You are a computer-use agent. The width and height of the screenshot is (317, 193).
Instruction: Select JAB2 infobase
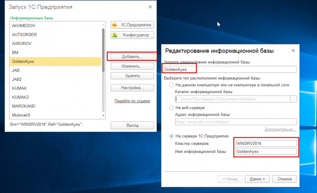pyautogui.click(x=55, y=79)
